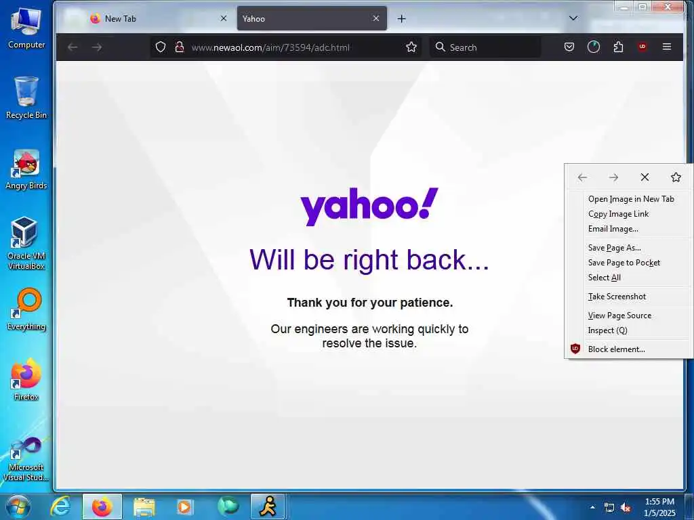Open the Windows Start orb
The image size is (694, 520).
pos(18,506)
